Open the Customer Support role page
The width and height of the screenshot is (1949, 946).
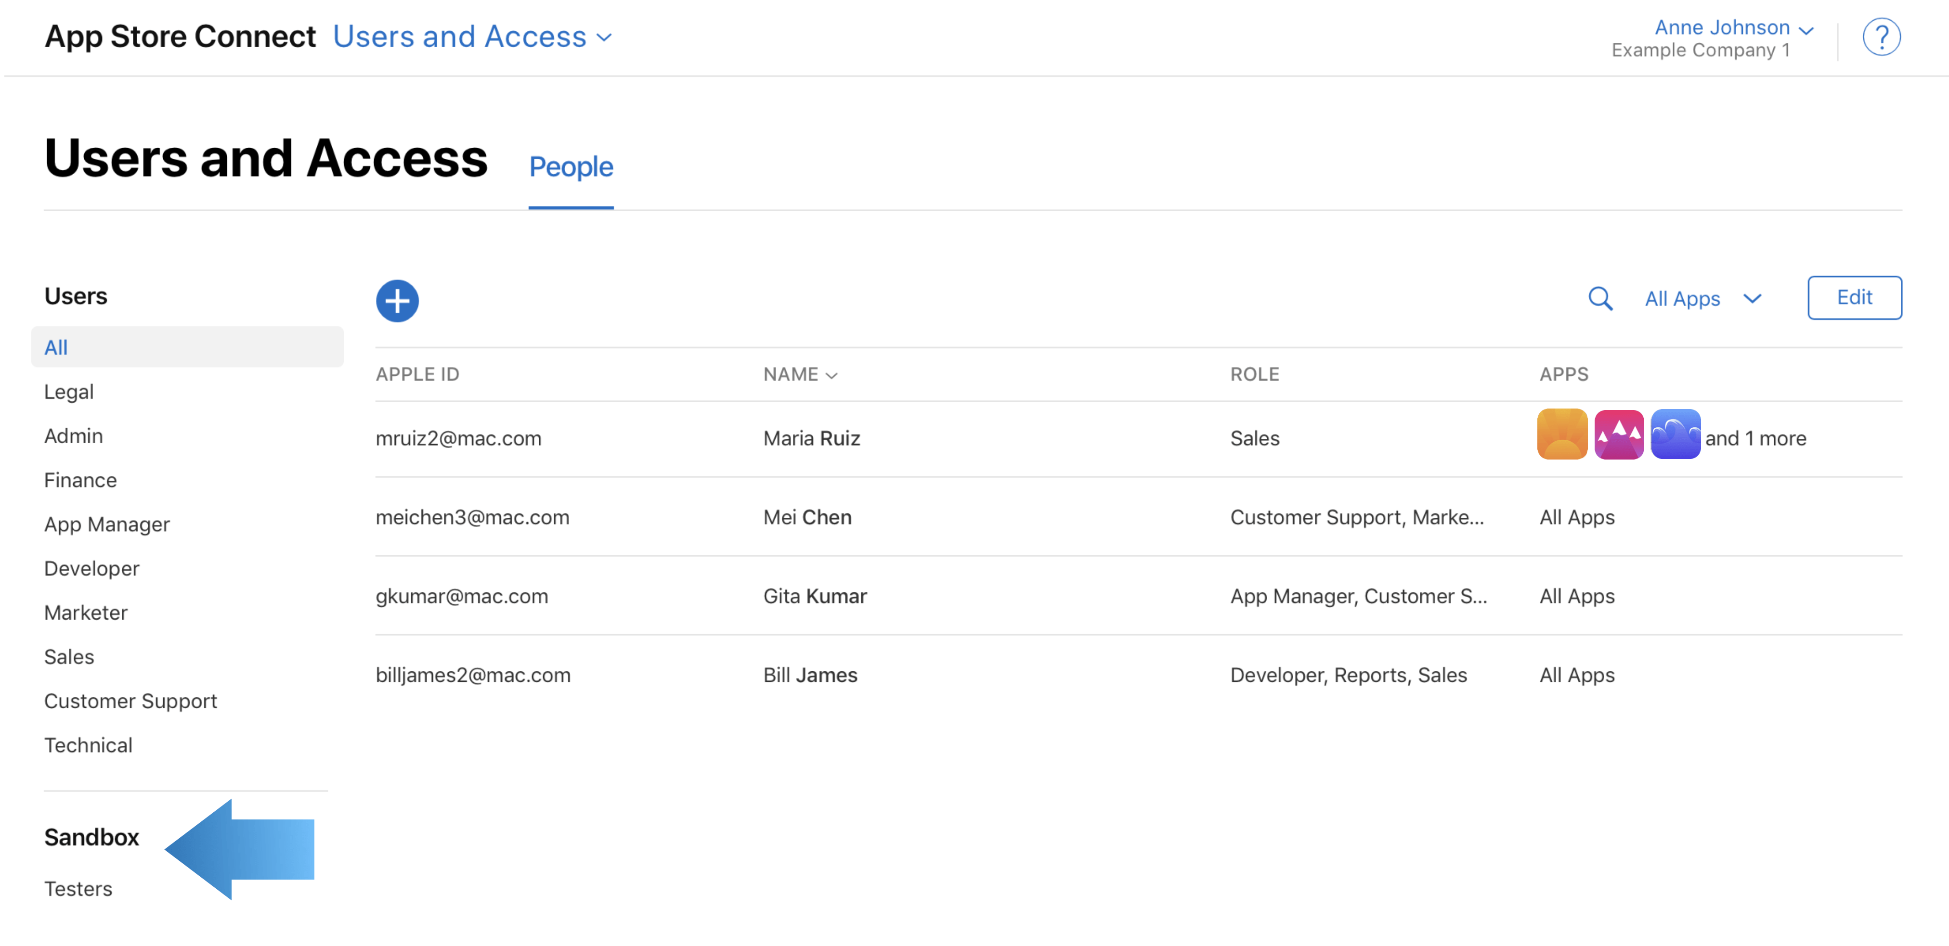(130, 700)
